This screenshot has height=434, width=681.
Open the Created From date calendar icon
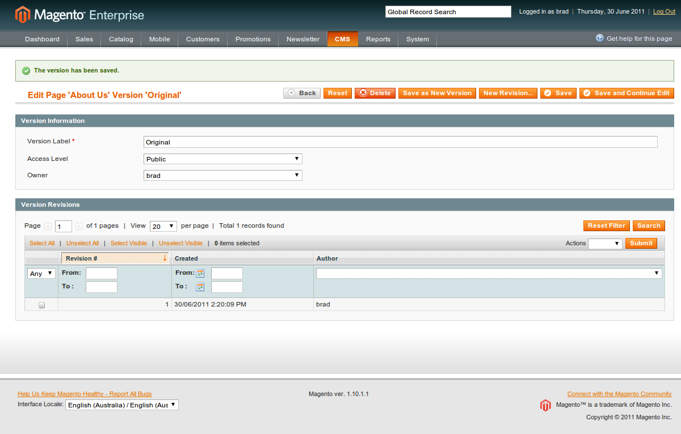[200, 273]
